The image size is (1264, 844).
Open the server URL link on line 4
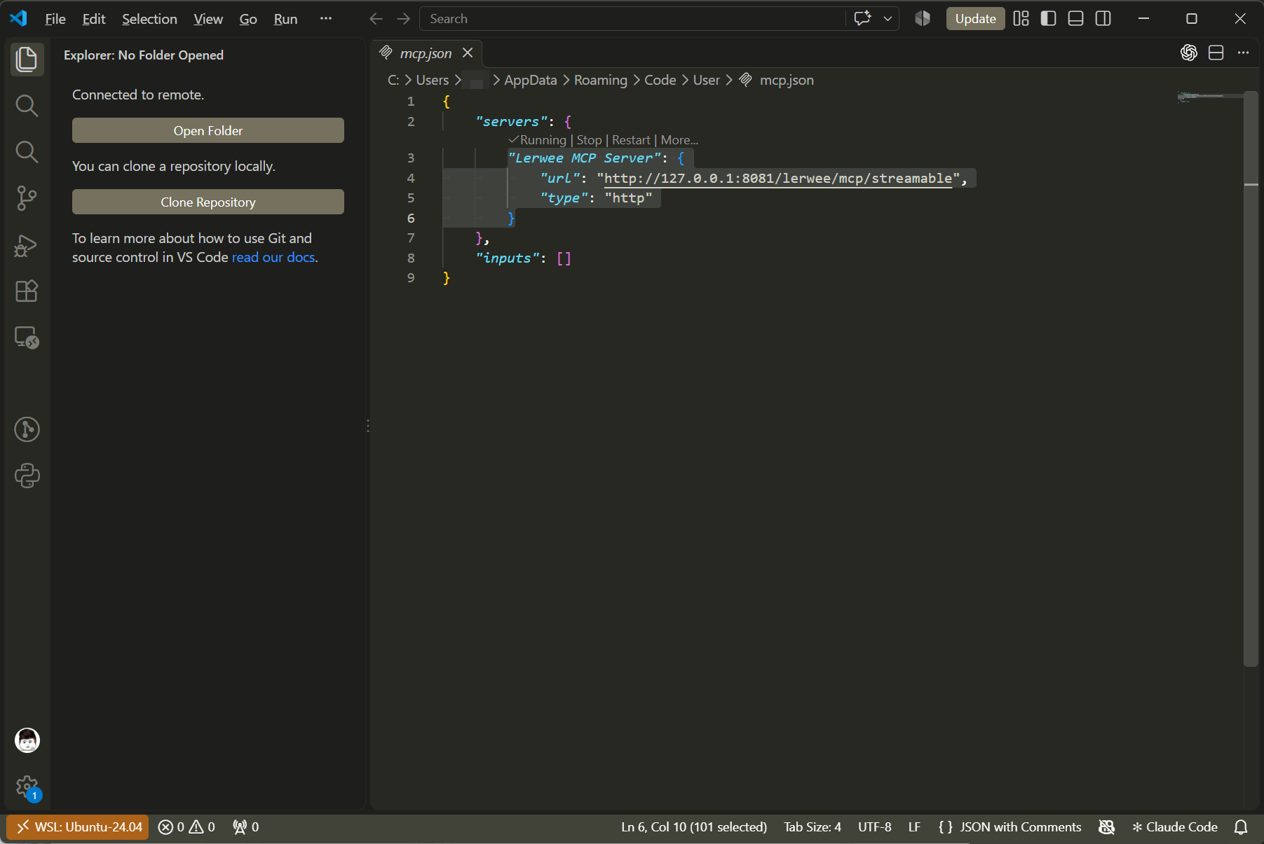(778, 179)
